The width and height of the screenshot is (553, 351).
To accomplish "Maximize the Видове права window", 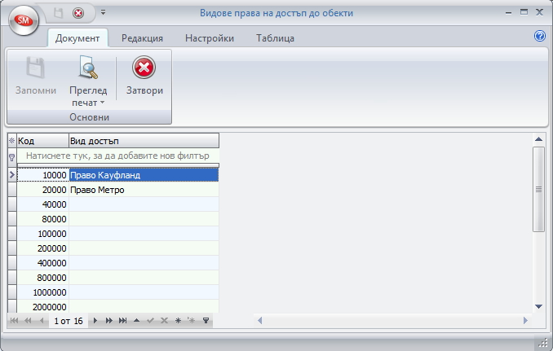I will tap(524, 12).
